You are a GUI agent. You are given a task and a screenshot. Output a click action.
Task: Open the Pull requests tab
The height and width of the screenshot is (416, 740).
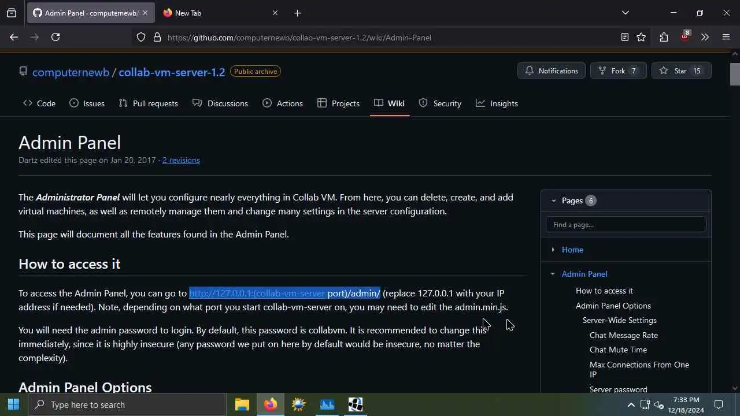point(148,103)
